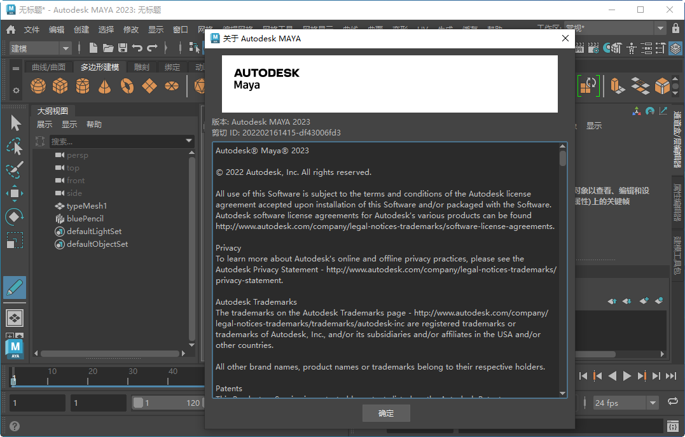
Task: Open the Script Editor from the status line
Action: click(672, 427)
